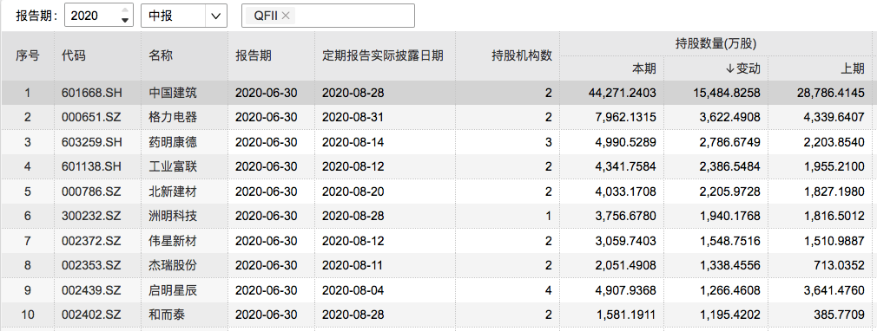Sort by 报告期 column header
Viewport: 877px width, 331px height.
pos(254,55)
